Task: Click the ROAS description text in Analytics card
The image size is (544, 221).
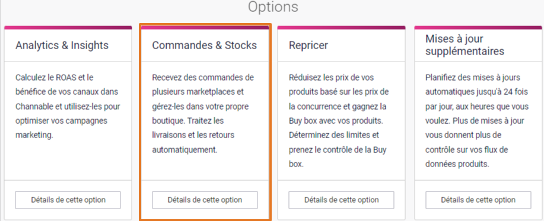Action: click(67, 106)
